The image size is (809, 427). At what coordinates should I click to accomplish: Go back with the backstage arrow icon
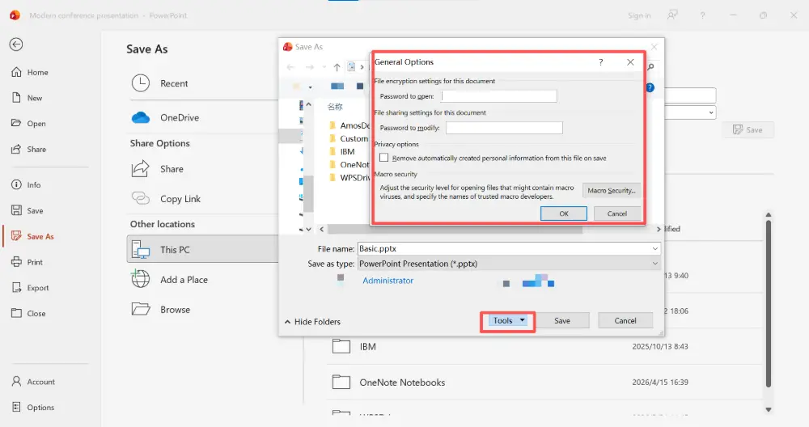pyautogui.click(x=16, y=44)
